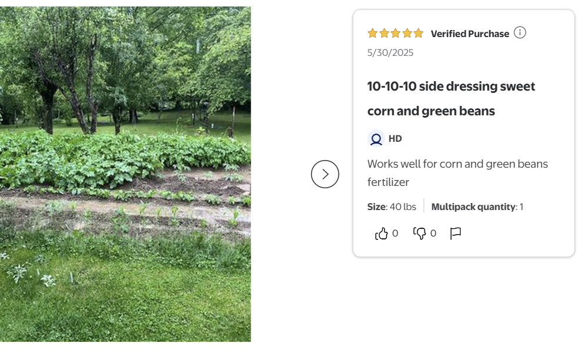
Task: Open the Verified Purchase info icon
Action: [520, 33]
